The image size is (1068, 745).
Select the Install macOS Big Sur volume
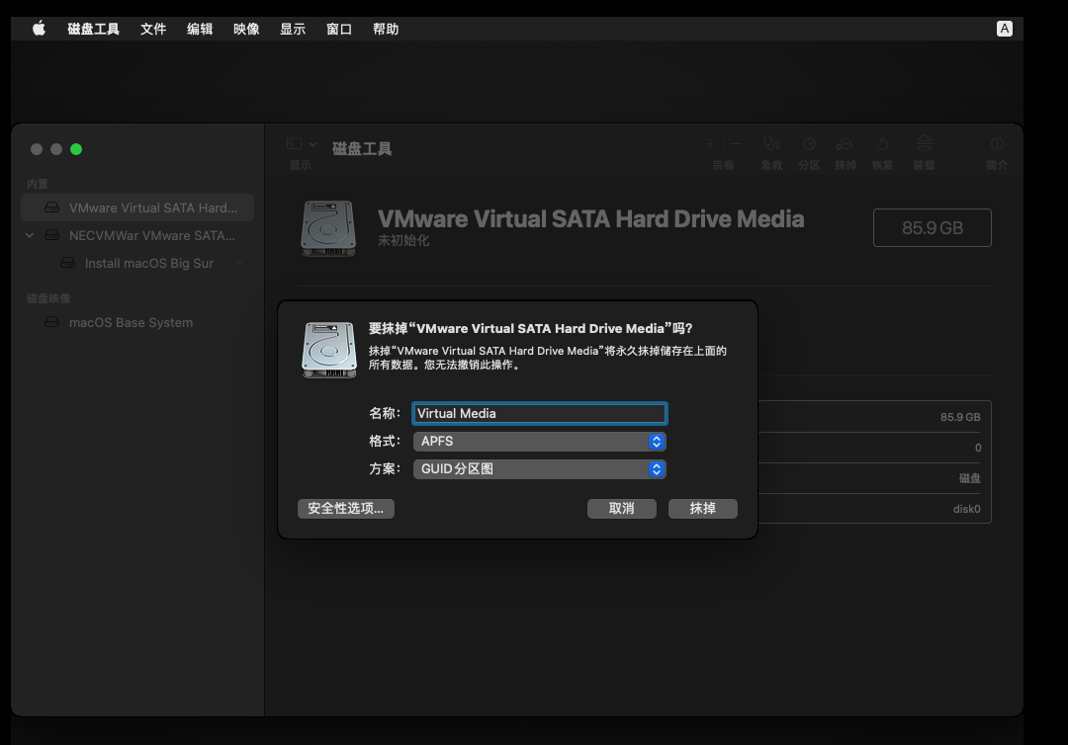(137, 263)
